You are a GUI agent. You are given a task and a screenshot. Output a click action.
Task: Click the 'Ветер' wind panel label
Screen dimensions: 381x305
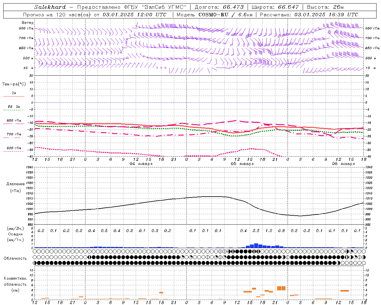[x=28, y=23]
